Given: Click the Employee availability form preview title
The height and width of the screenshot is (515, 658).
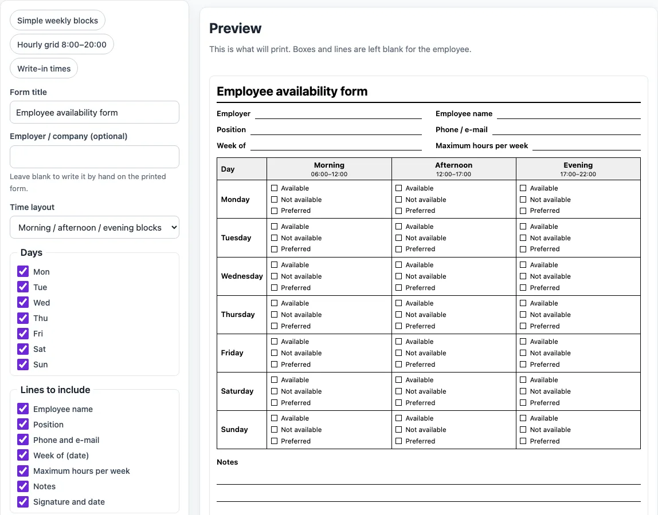Looking at the screenshot, I should (292, 92).
